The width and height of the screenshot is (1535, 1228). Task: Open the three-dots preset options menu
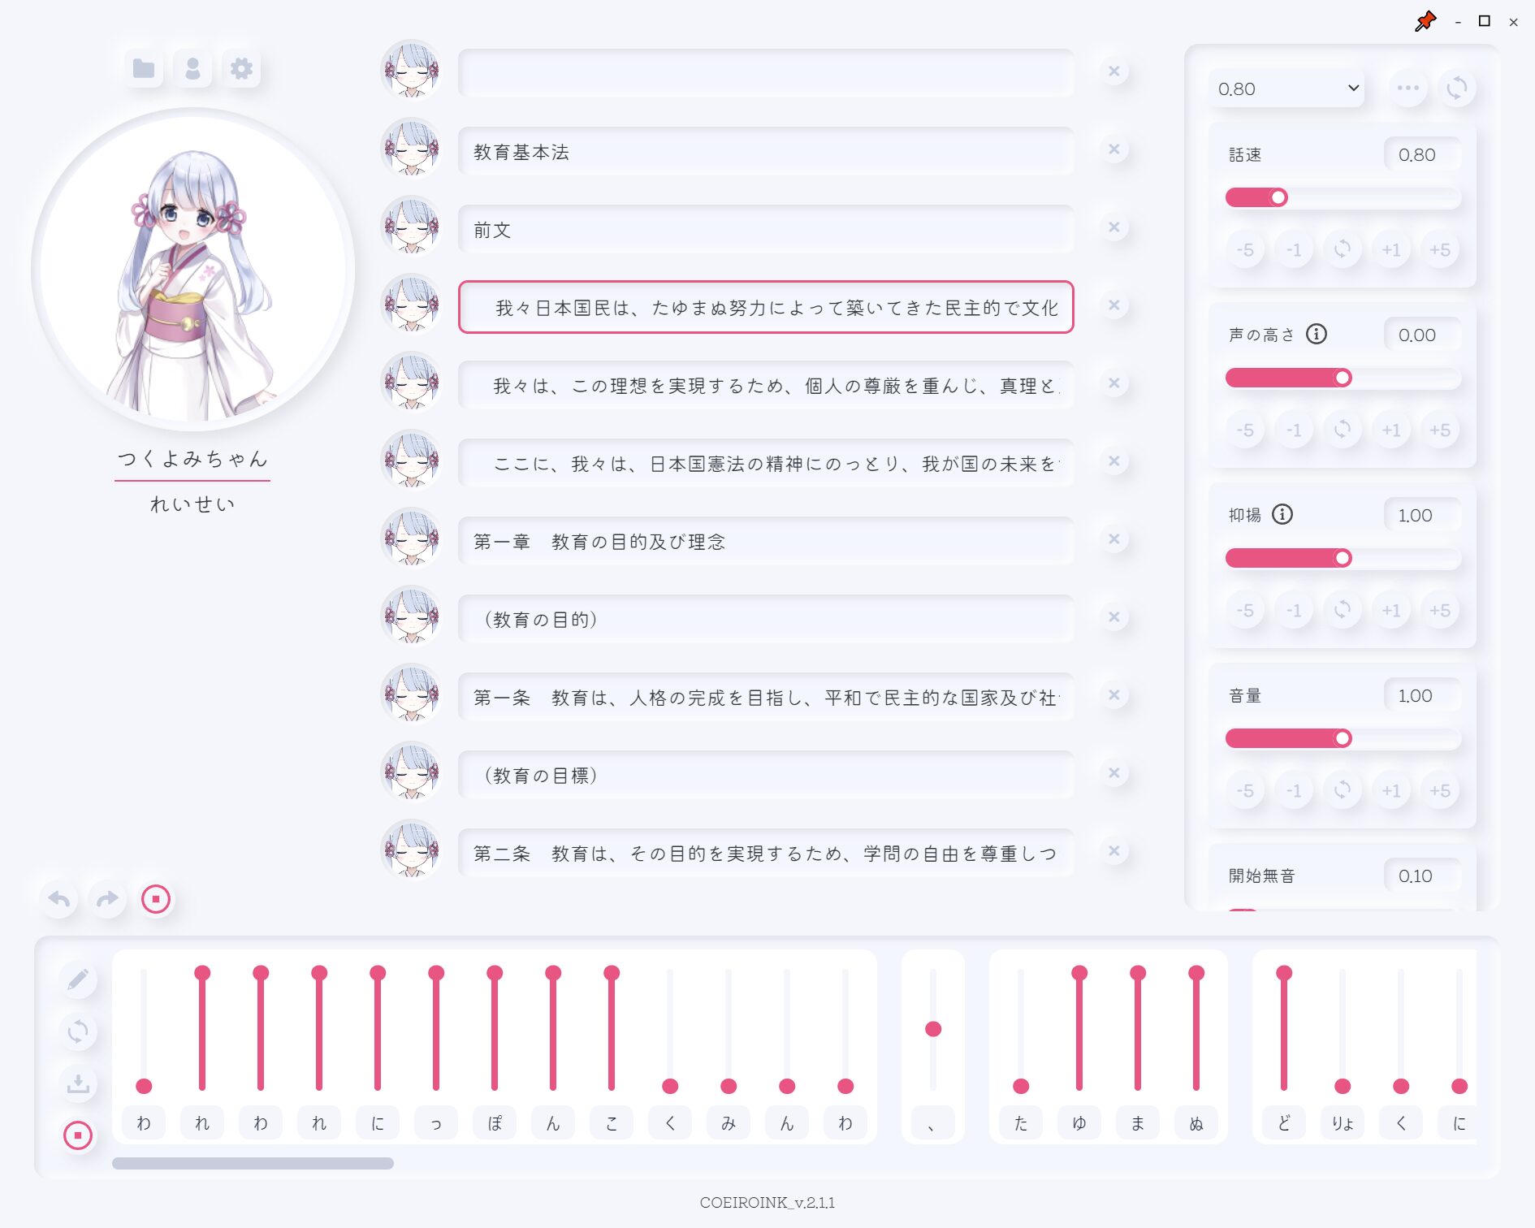tap(1408, 88)
